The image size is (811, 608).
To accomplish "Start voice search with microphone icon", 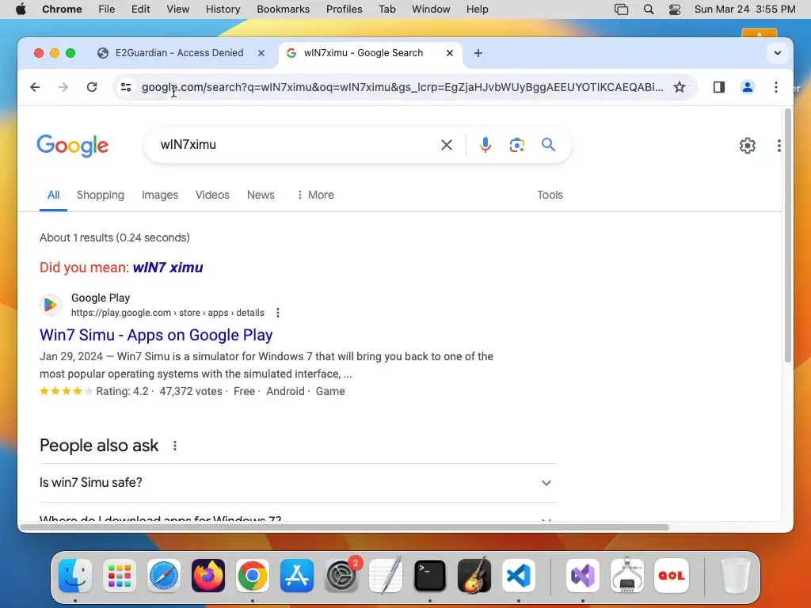I will (x=485, y=145).
